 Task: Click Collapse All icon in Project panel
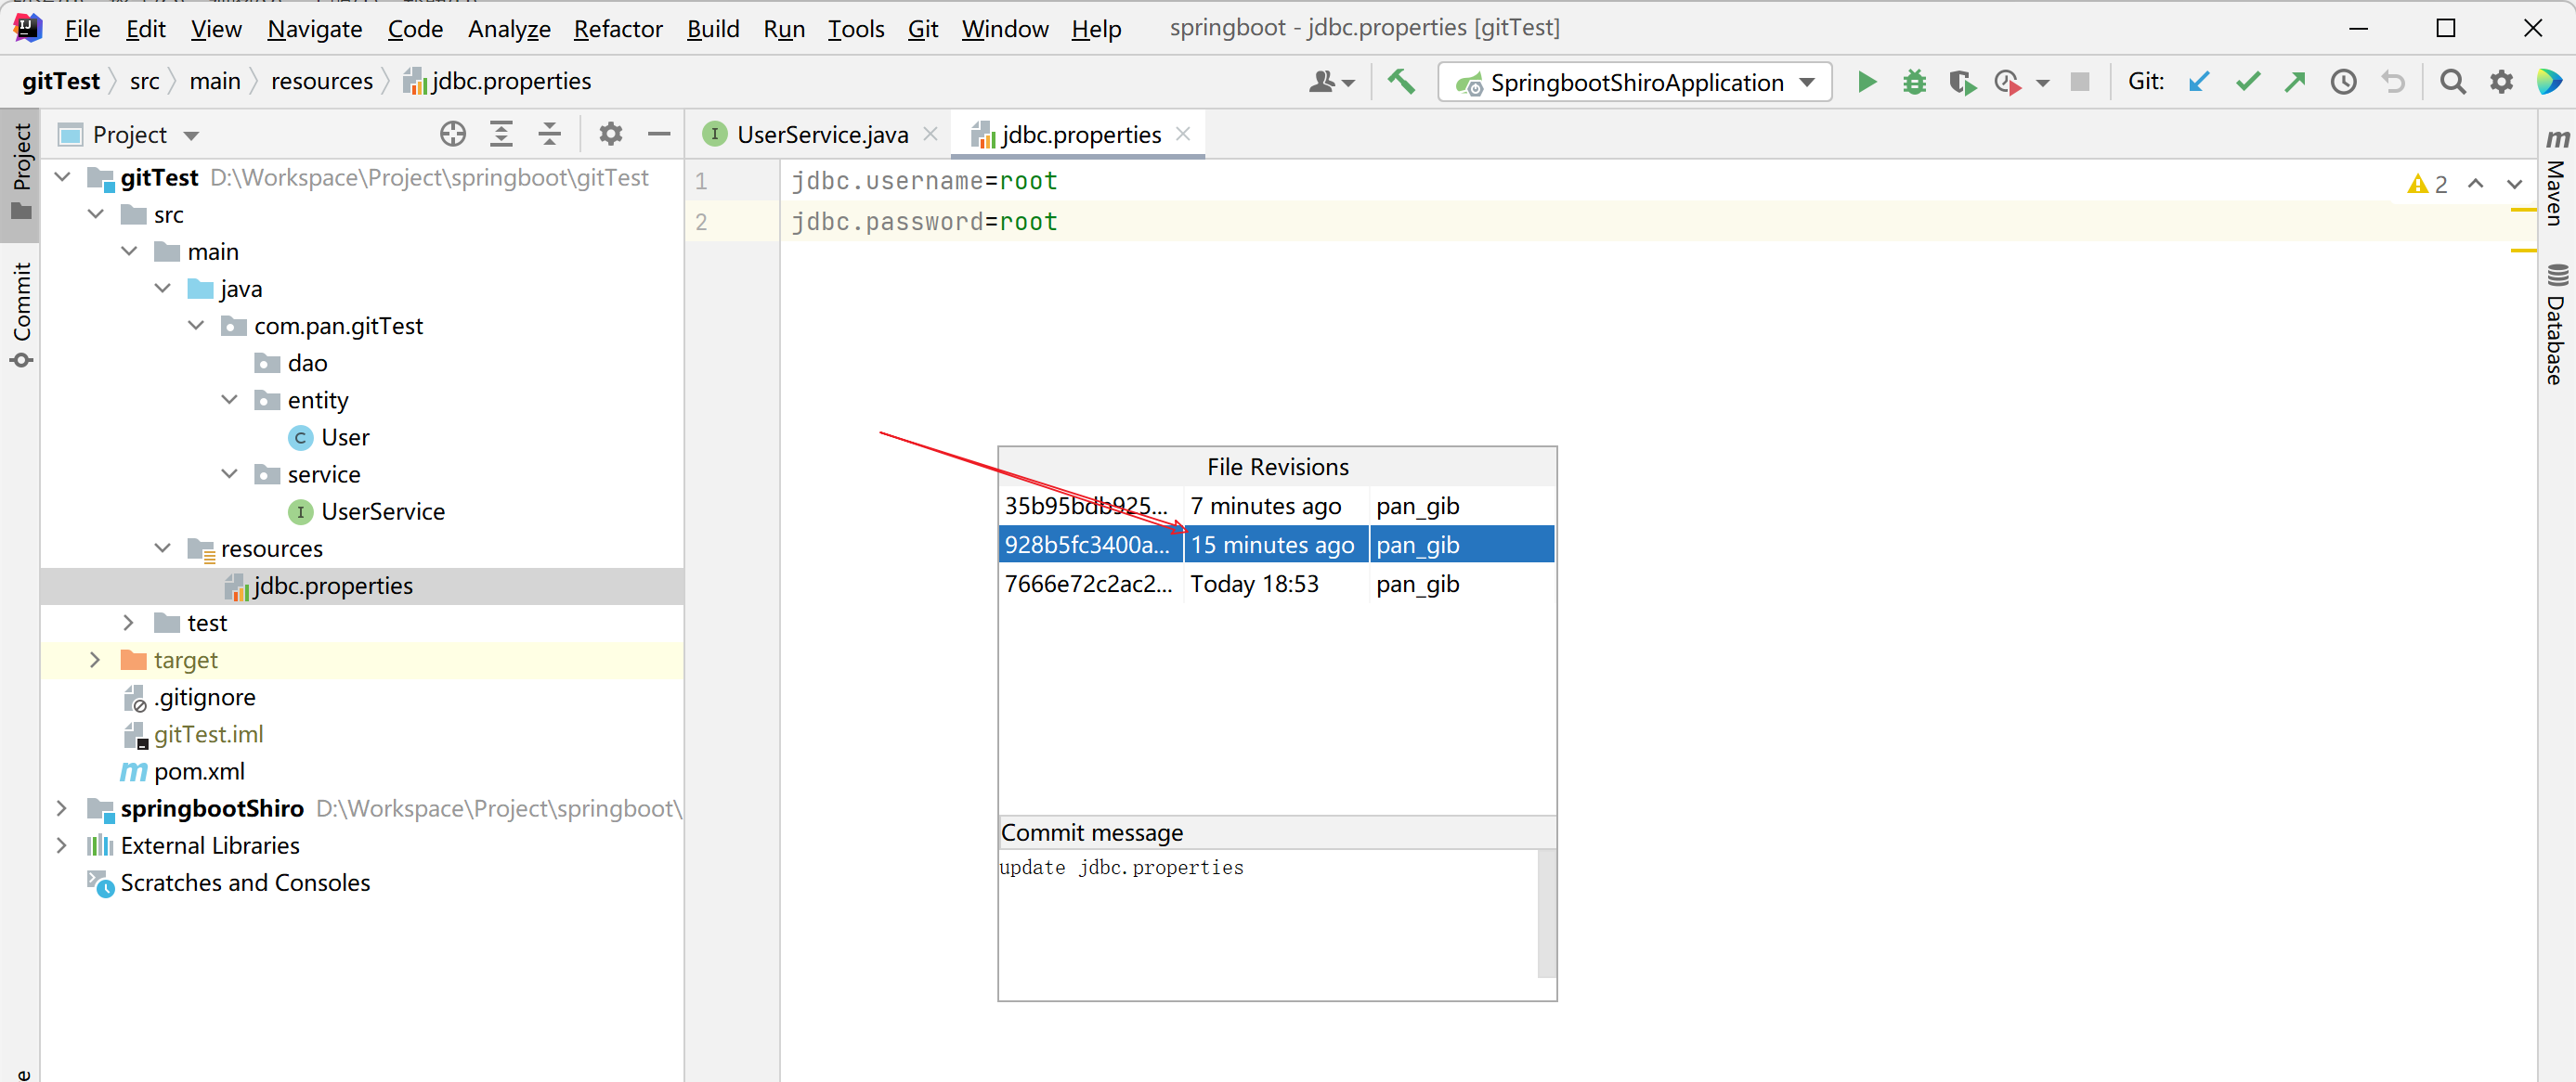point(549,134)
